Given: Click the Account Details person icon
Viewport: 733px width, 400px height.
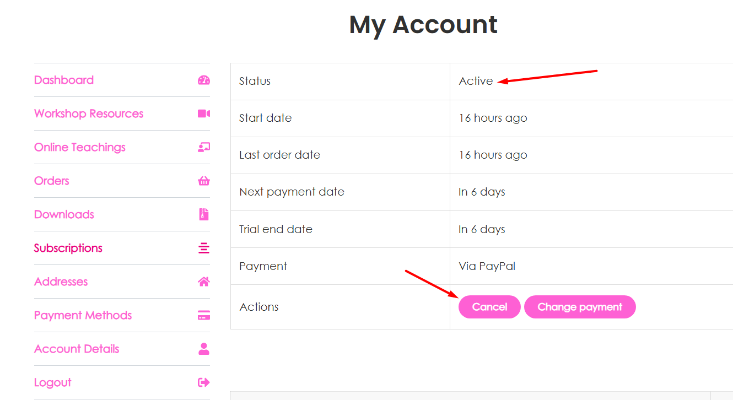Looking at the screenshot, I should pyautogui.click(x=203, y=349).
